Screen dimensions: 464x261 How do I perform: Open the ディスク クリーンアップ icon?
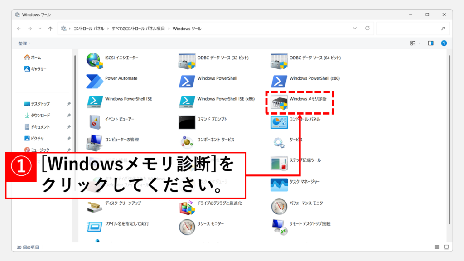(95, 207)
